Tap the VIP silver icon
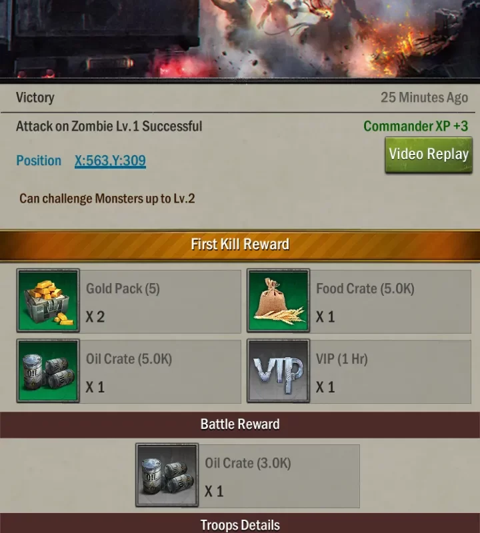Screen dimensions: 480x533 [x=278, y=370]
